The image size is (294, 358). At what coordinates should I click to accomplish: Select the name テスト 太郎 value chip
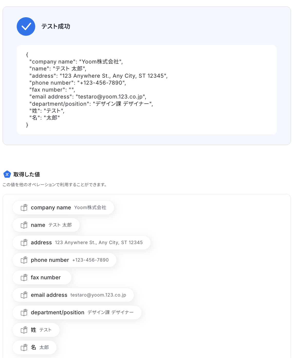point(46,225)
